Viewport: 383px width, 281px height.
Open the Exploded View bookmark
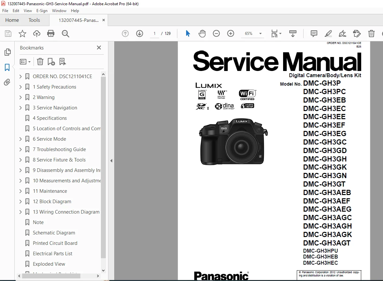[x=49, y=264]
